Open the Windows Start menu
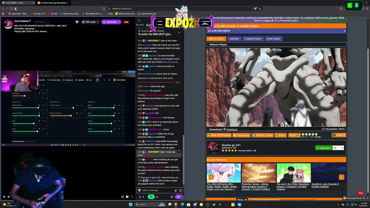Screen dimensions: 370x208 [x=131, y=205]
